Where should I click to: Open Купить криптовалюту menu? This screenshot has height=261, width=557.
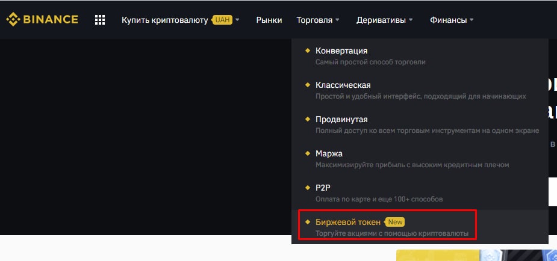(x=165, y=20)
